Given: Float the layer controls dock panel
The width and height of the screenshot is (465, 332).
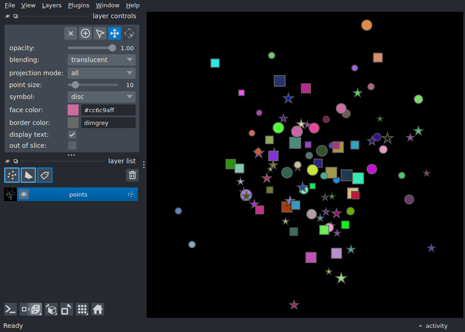Looking at the screenshot, I should pos(16,16).
